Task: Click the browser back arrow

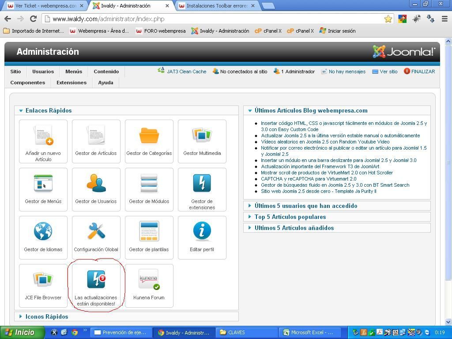Action: (8, 19)
